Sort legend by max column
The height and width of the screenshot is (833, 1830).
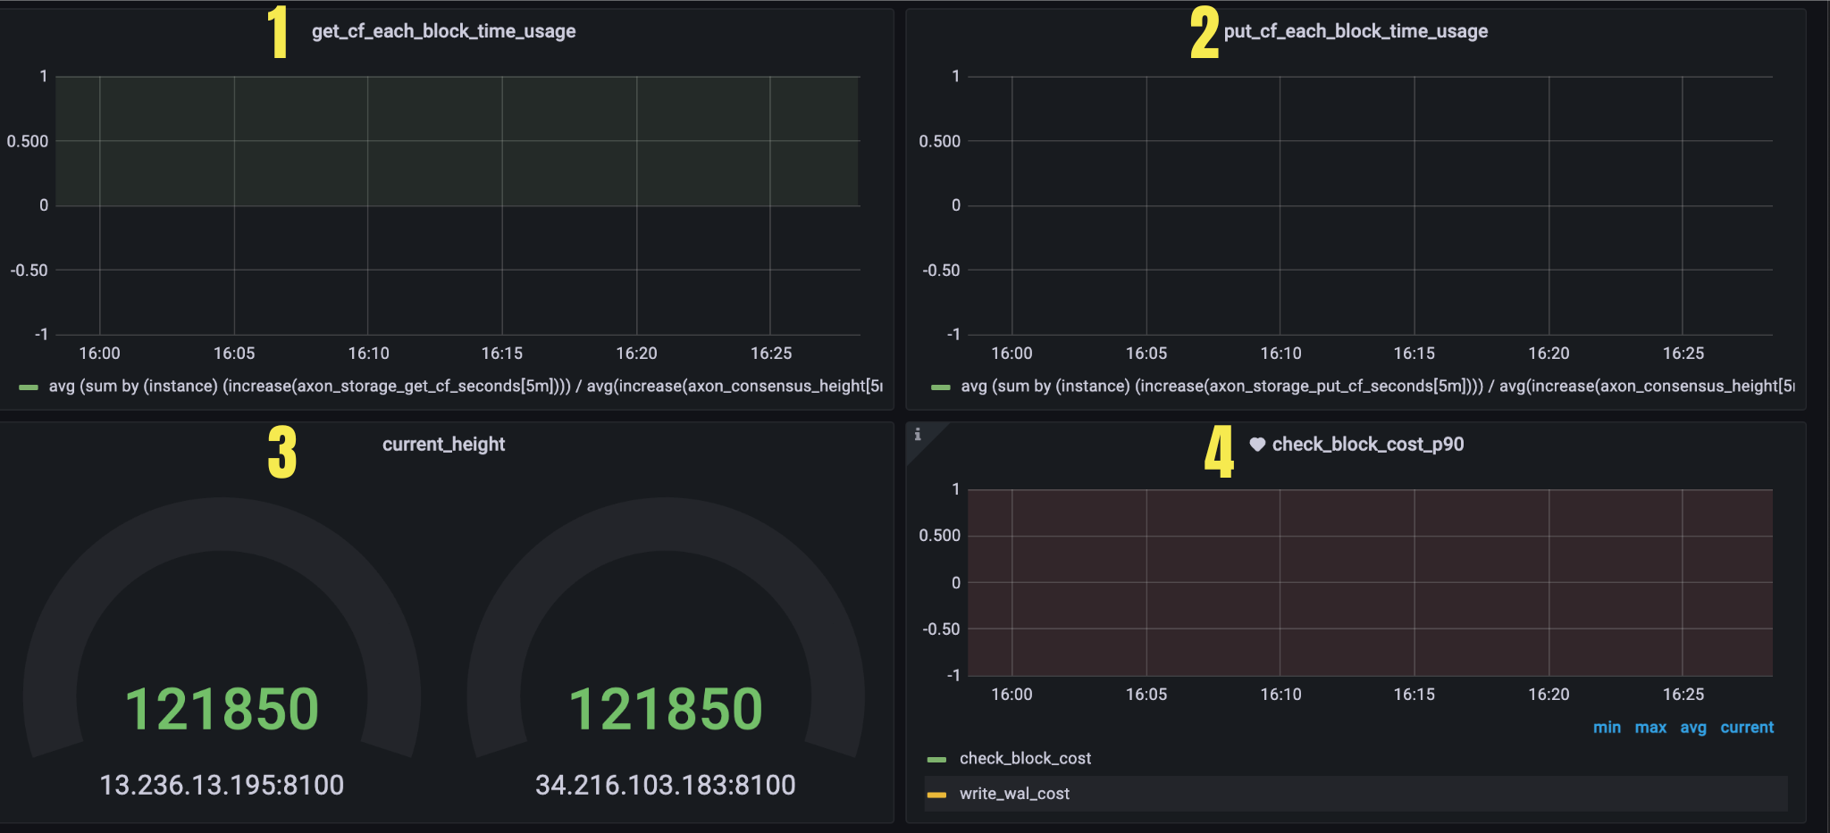click(1650, 728)
